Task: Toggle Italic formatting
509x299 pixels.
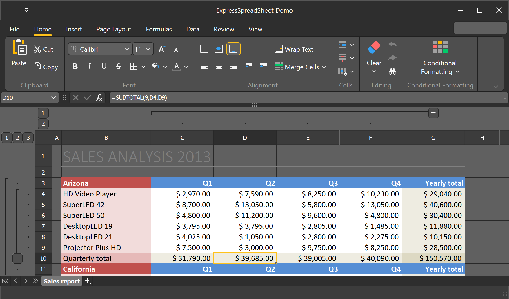Action: click(x=89, y=67)
